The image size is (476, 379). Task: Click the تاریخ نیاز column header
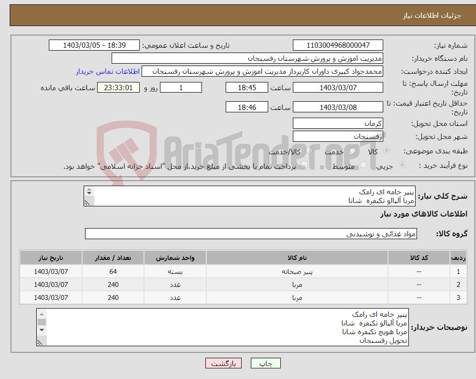tap(51, 257)
